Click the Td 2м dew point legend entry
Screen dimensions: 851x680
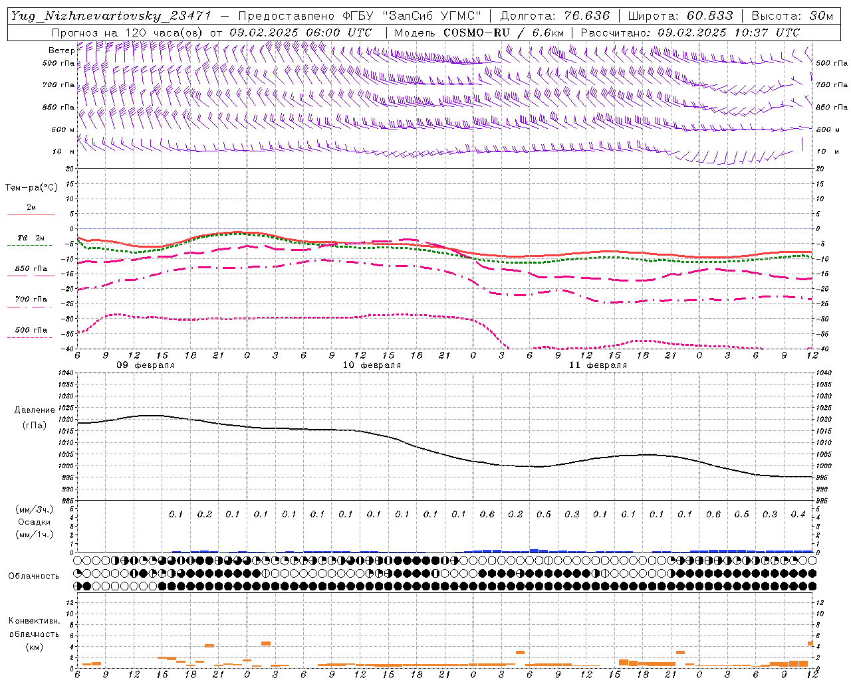pyautogui.click(x=31, y=238)
